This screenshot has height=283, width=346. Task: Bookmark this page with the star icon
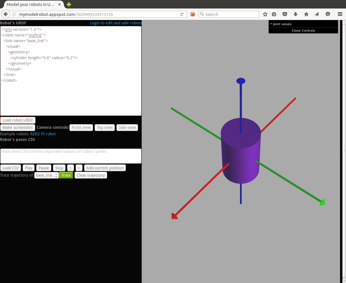click(265, 14)
